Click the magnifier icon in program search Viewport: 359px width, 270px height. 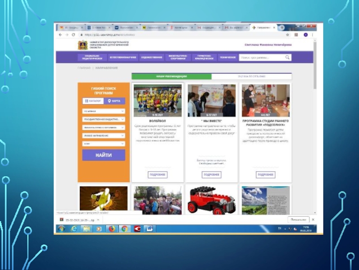coord(287,58)
